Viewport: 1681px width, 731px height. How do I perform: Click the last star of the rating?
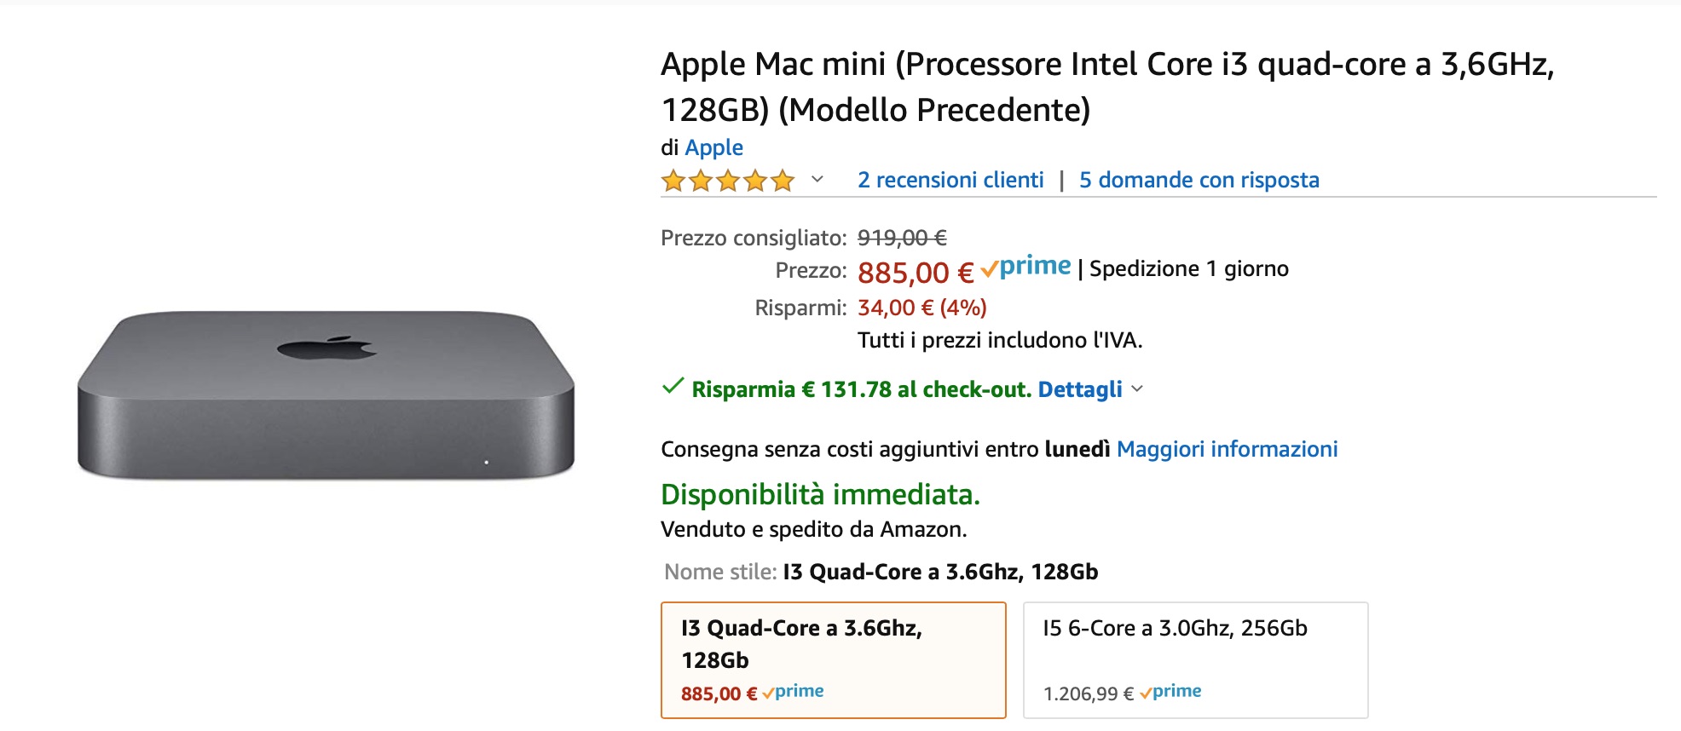783,180
